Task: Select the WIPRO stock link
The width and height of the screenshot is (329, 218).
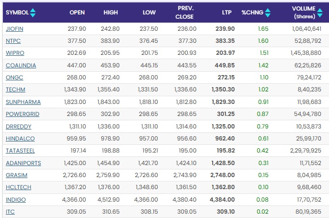Action: point(14,53)
